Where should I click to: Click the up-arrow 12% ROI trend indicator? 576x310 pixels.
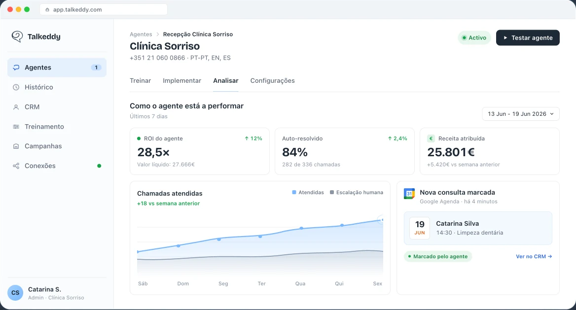click(x=253, y=138)
